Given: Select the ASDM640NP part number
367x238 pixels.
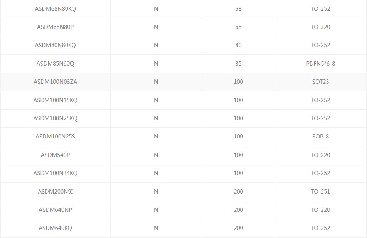Looking at the screenshot, I should click(x=55, y=210).
